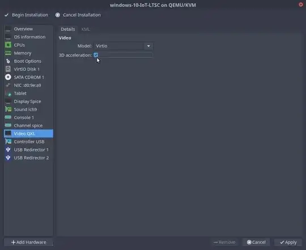
Task: Open Boot Options via its gear icon
Action: click(8, 61)
